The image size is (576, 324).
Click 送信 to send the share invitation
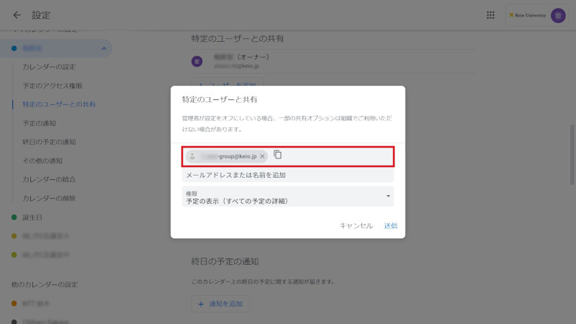[390, 225]
